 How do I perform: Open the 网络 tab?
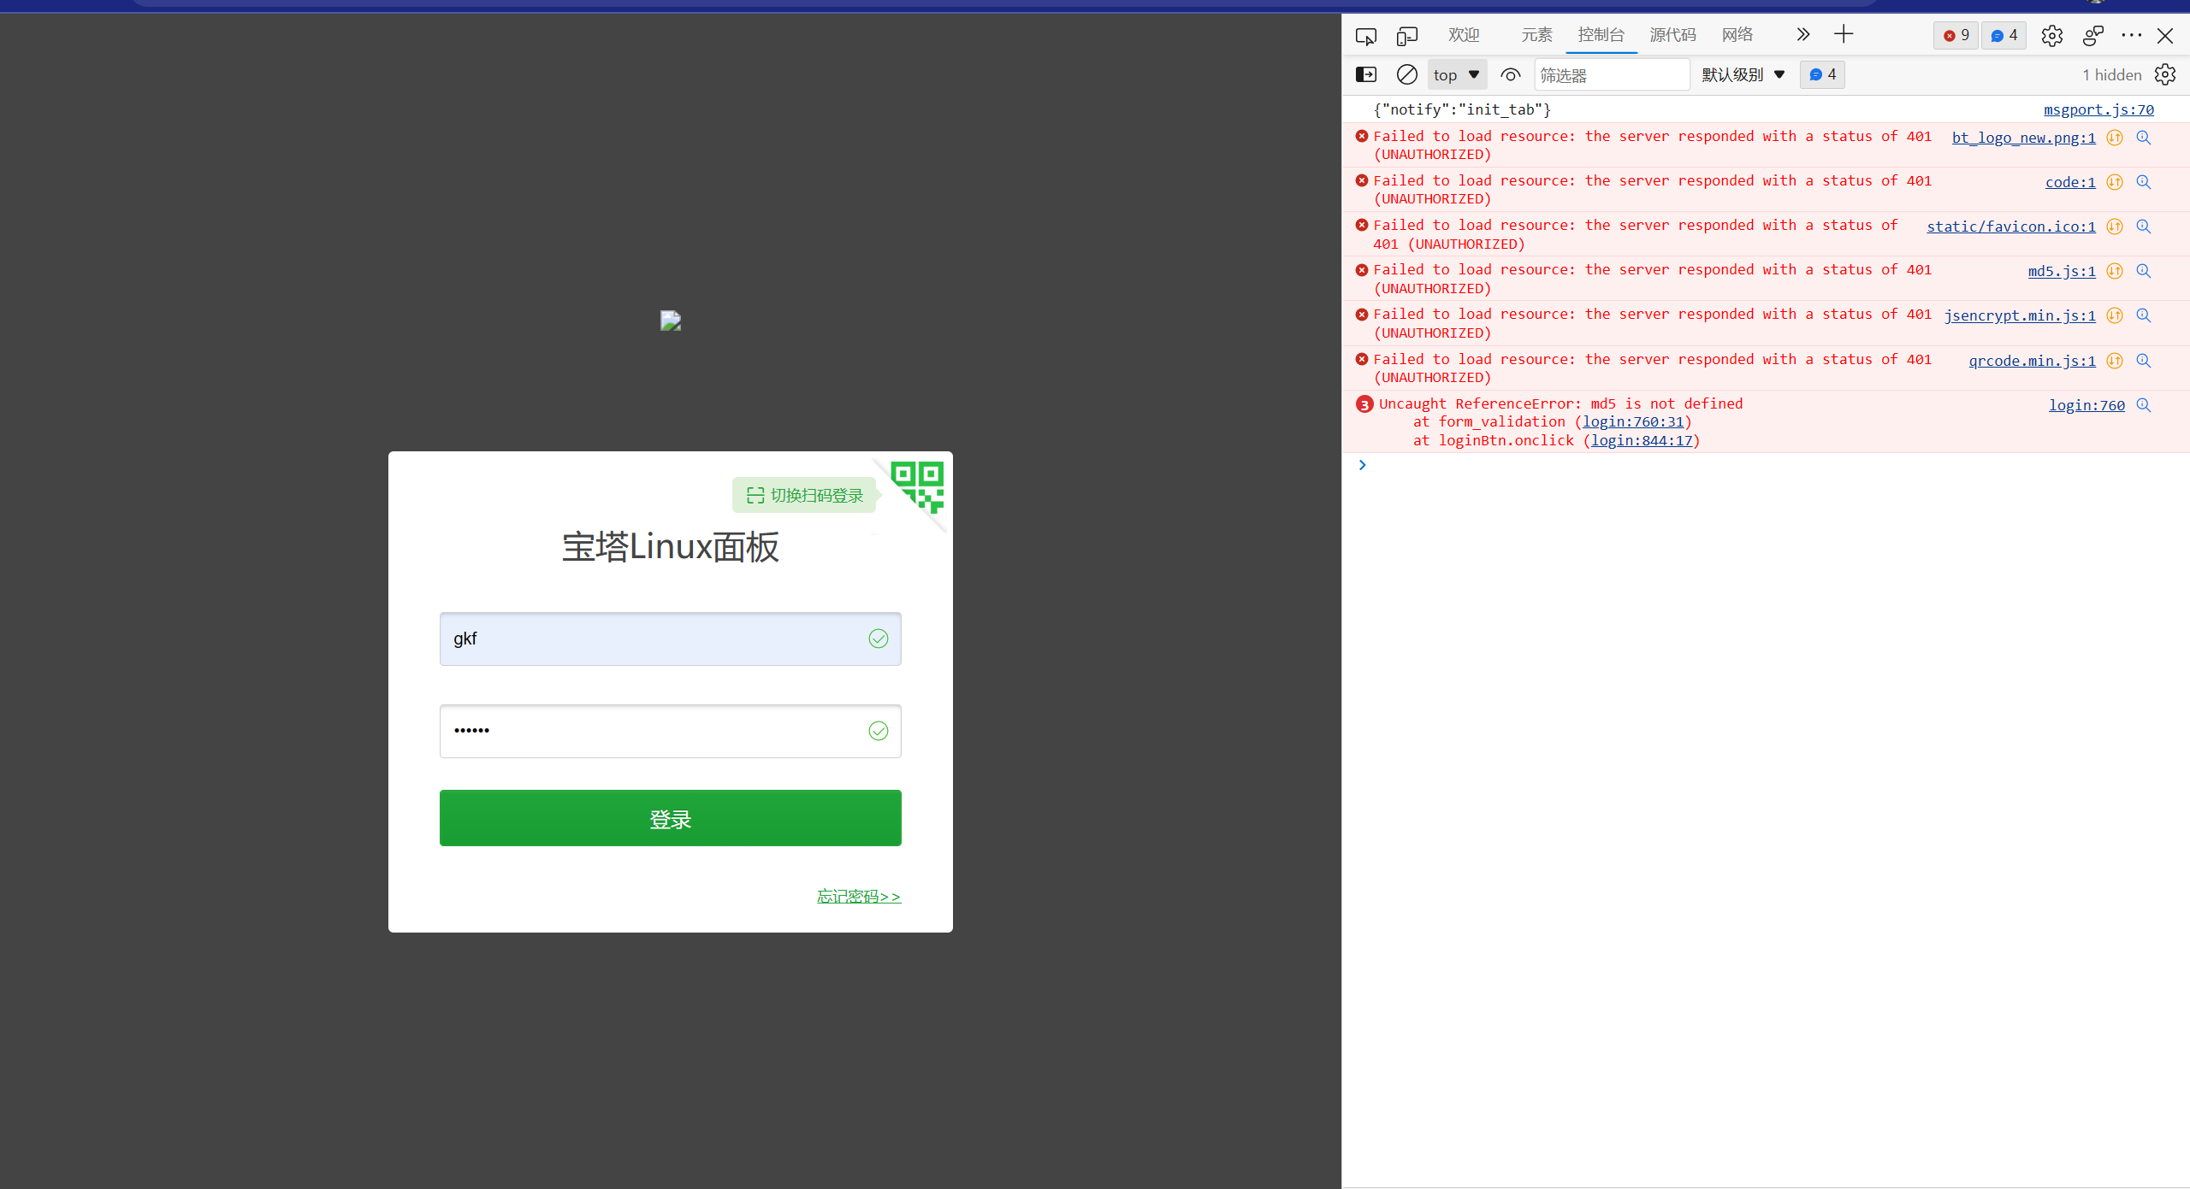(1737, 35)
